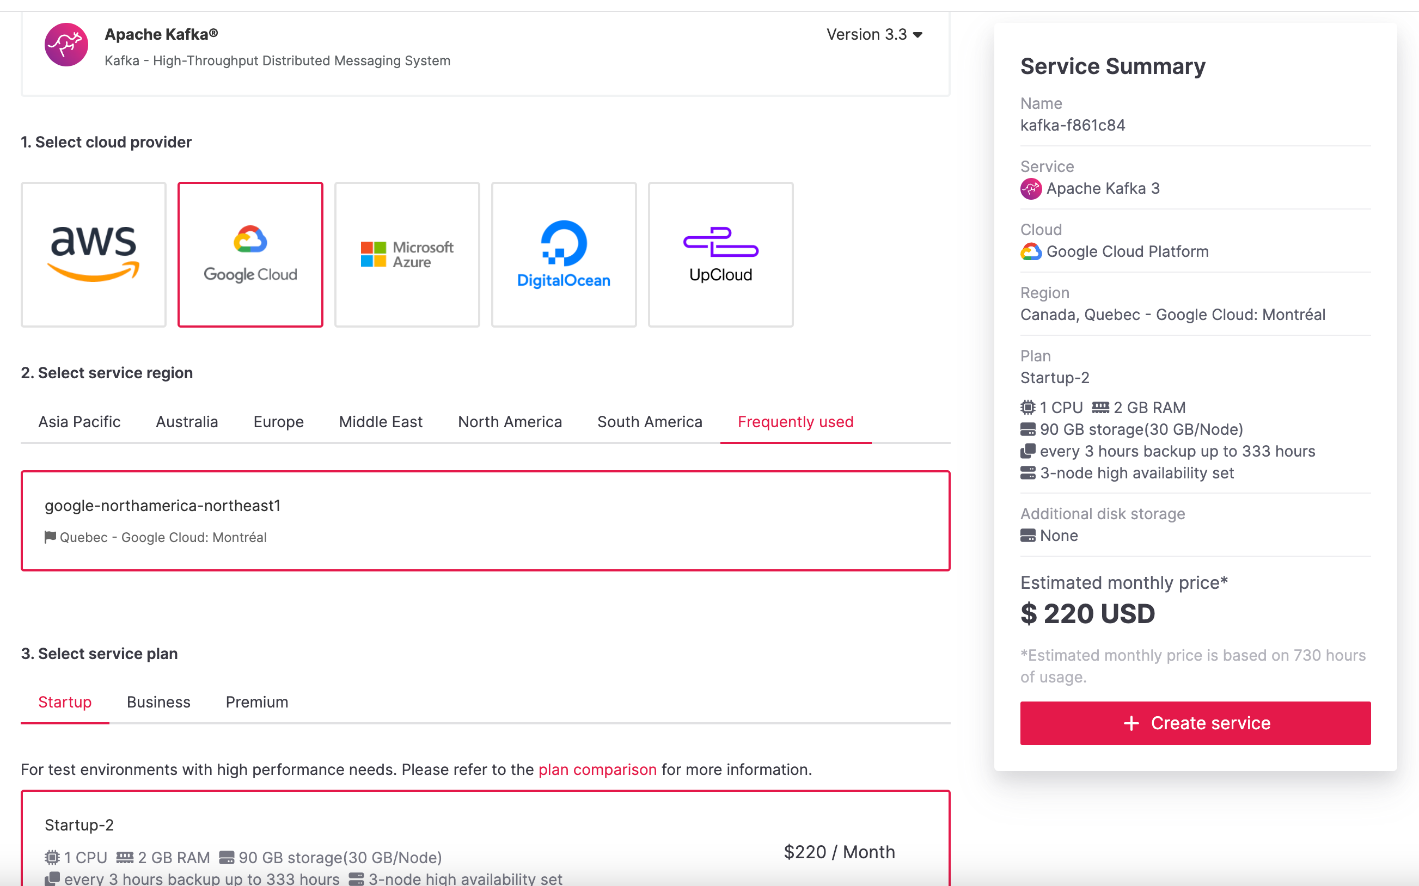Switch to the Business plan tab
The width and height of the screenshot is (1419, 886).
click(158, 702)
